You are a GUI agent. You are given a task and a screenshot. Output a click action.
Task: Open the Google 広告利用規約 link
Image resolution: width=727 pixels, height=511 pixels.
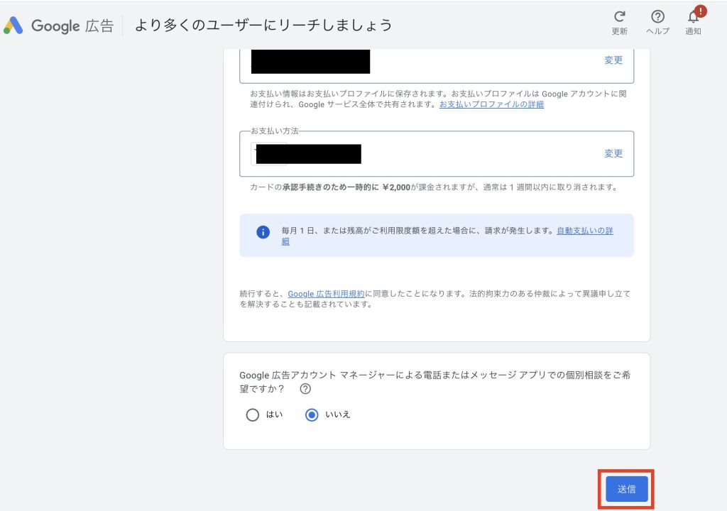pos(326,294)
